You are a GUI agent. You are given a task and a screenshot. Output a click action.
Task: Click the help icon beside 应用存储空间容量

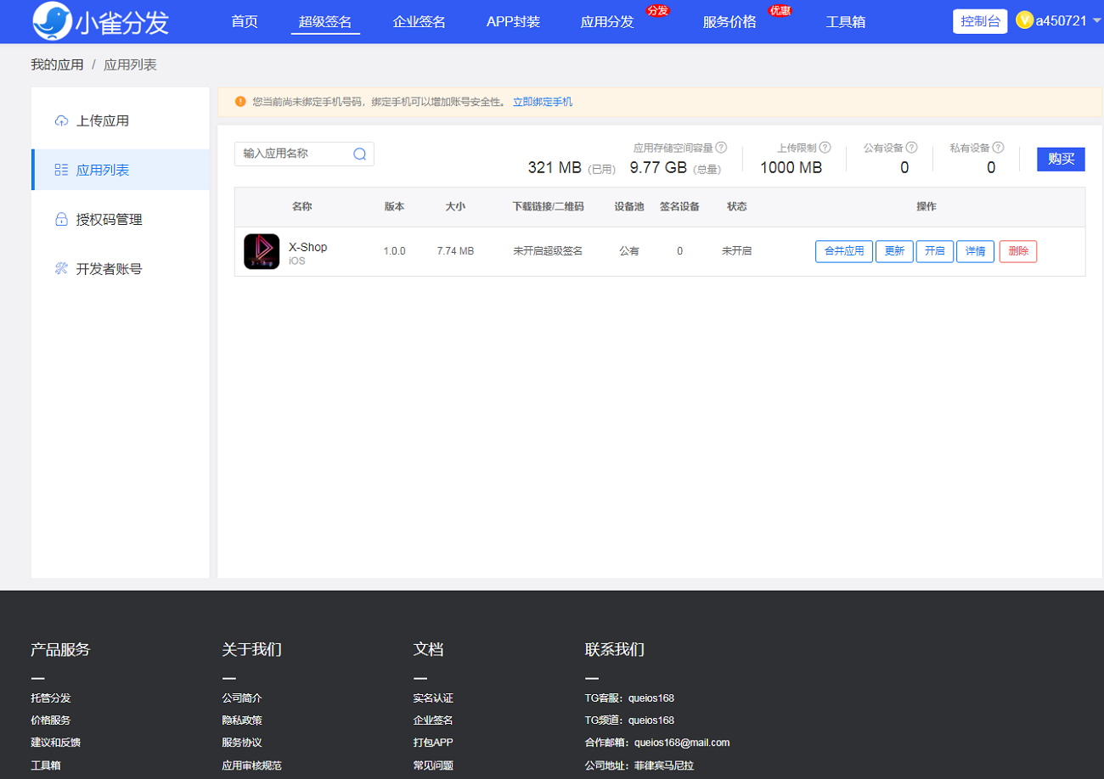pyautogui.click(x=721, y=148)
